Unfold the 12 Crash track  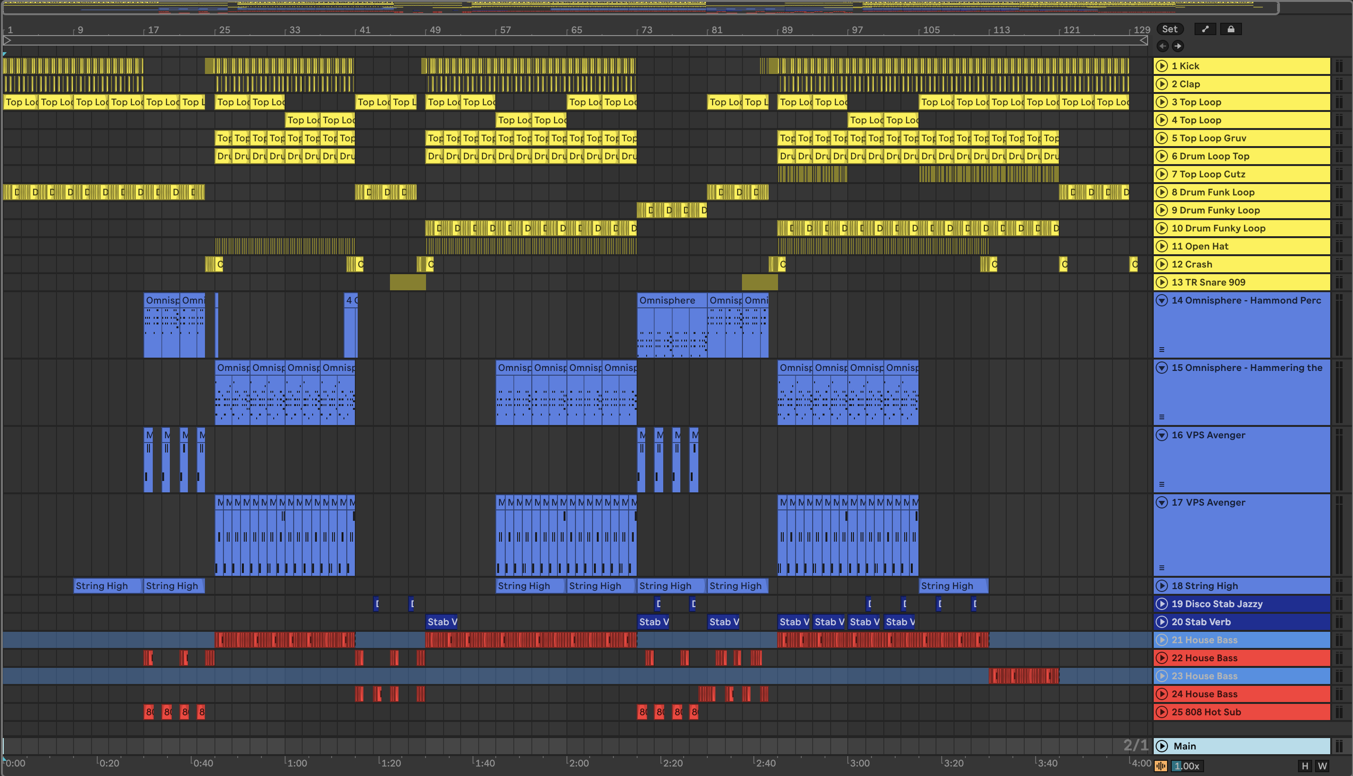[x=1162, y=264]
